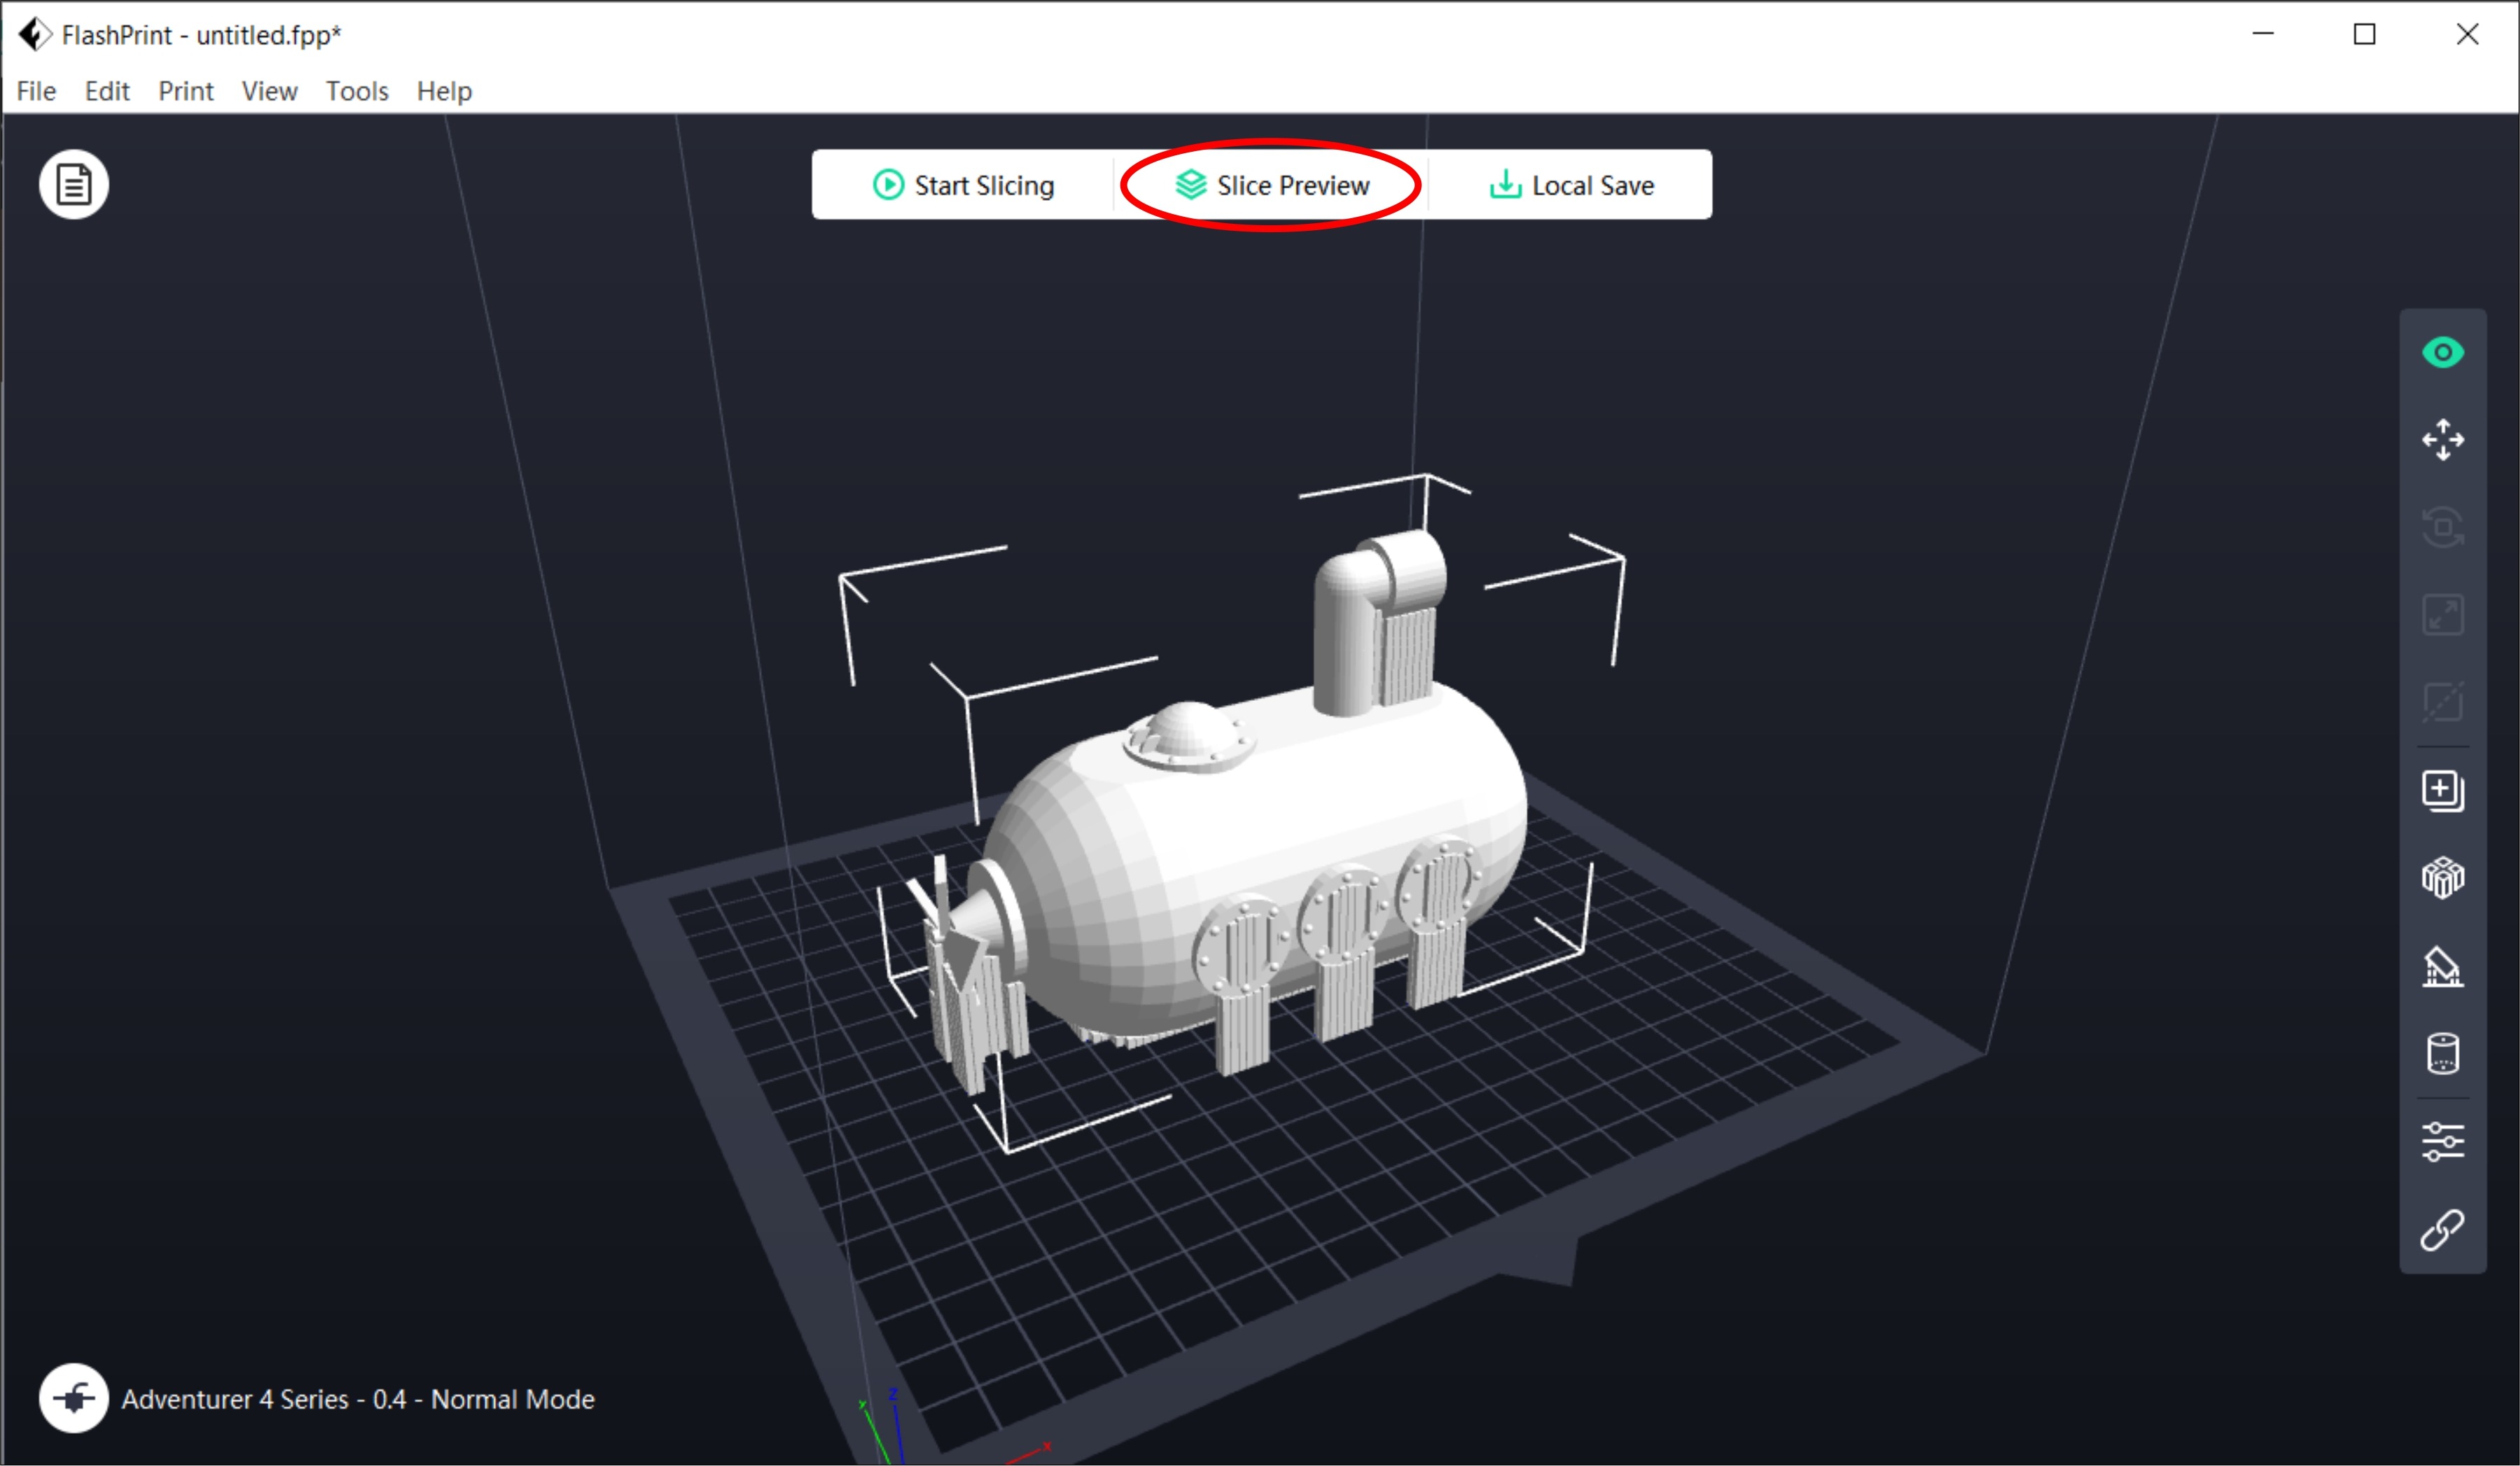
Task: Open the Add File tool in the sidebar
Action: [2442, 791]
